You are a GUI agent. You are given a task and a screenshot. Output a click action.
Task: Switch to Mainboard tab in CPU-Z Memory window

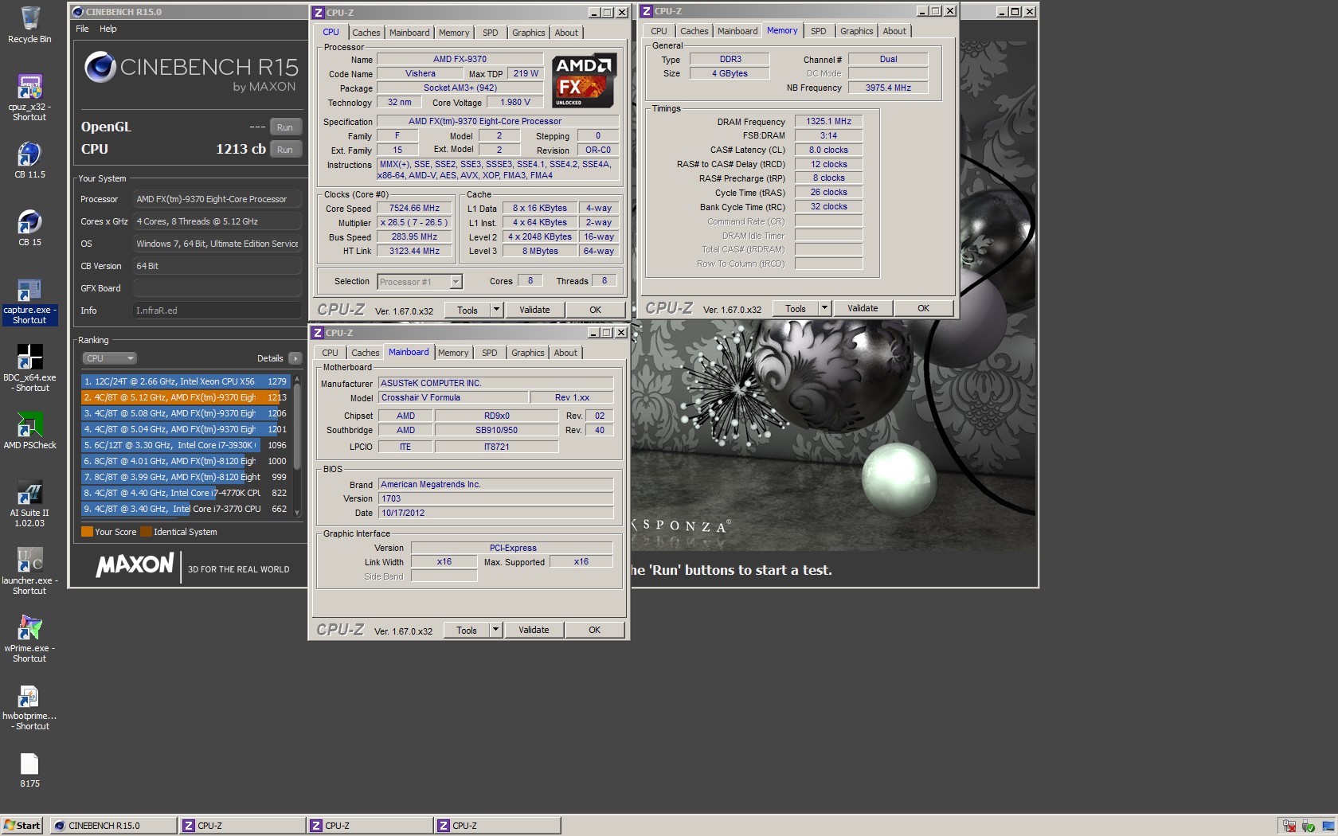(x=737, y=31)
